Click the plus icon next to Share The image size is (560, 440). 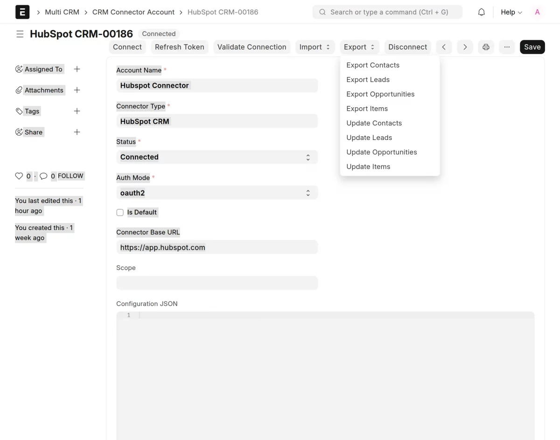point(77,132)
